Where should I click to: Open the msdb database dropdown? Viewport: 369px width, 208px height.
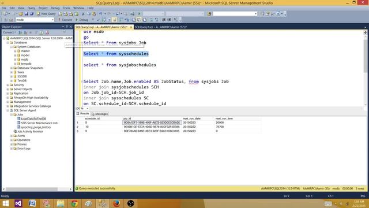click(x=52, y=20)
